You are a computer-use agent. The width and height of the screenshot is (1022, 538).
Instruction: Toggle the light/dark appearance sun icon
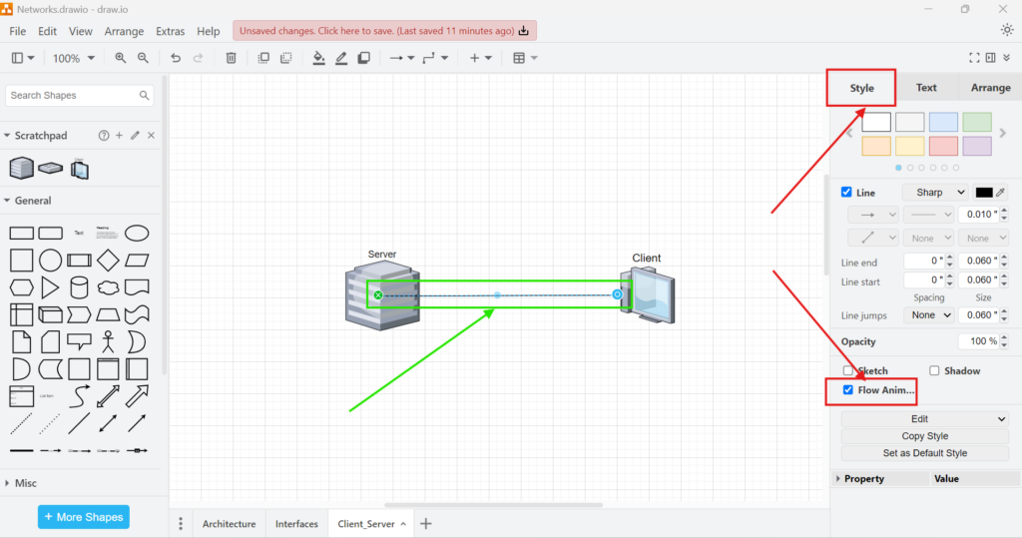click(1006, 30)
